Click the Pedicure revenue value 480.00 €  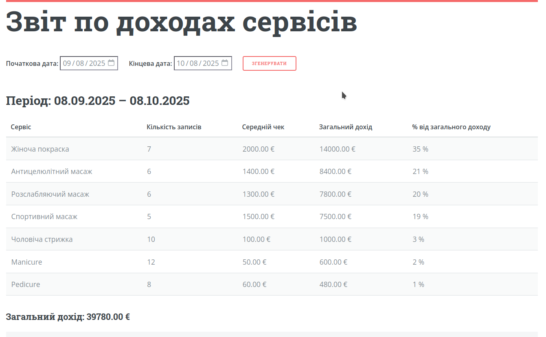point(334,284)
